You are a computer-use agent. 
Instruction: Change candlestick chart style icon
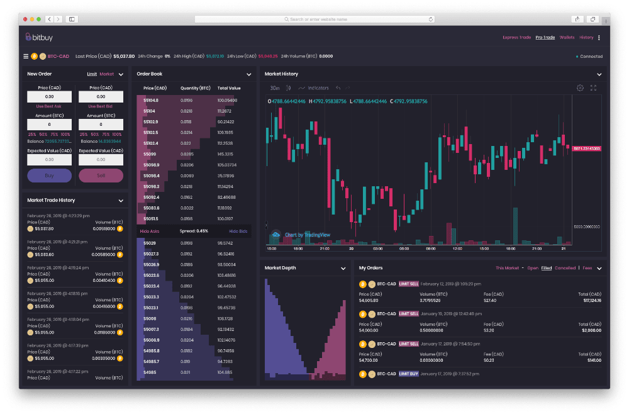coord(289,88)
